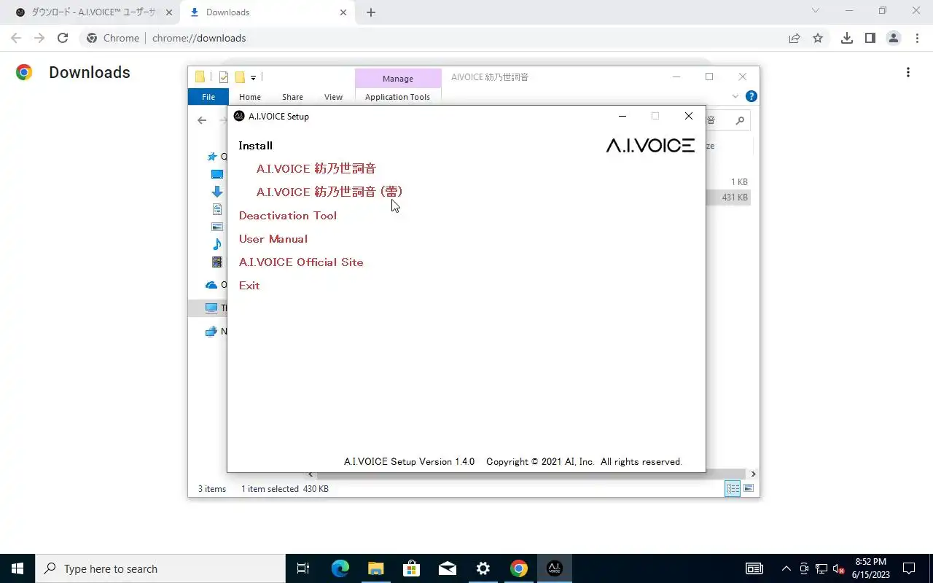The height and width of the screenshot is (583, 933).
Task: Open Settings gear on the taskbar
Action: (x=483, y=568)
